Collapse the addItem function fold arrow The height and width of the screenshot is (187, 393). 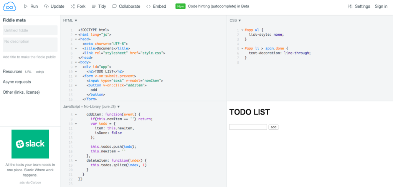(76, 114)
